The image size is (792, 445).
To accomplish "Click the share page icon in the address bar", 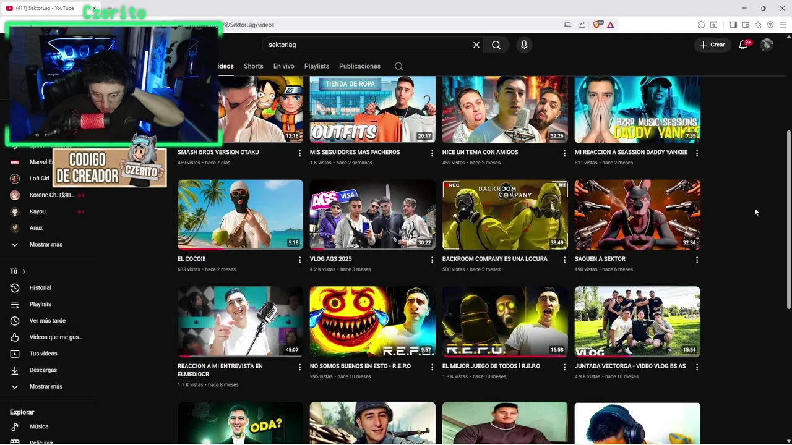I will coord(582,25).
